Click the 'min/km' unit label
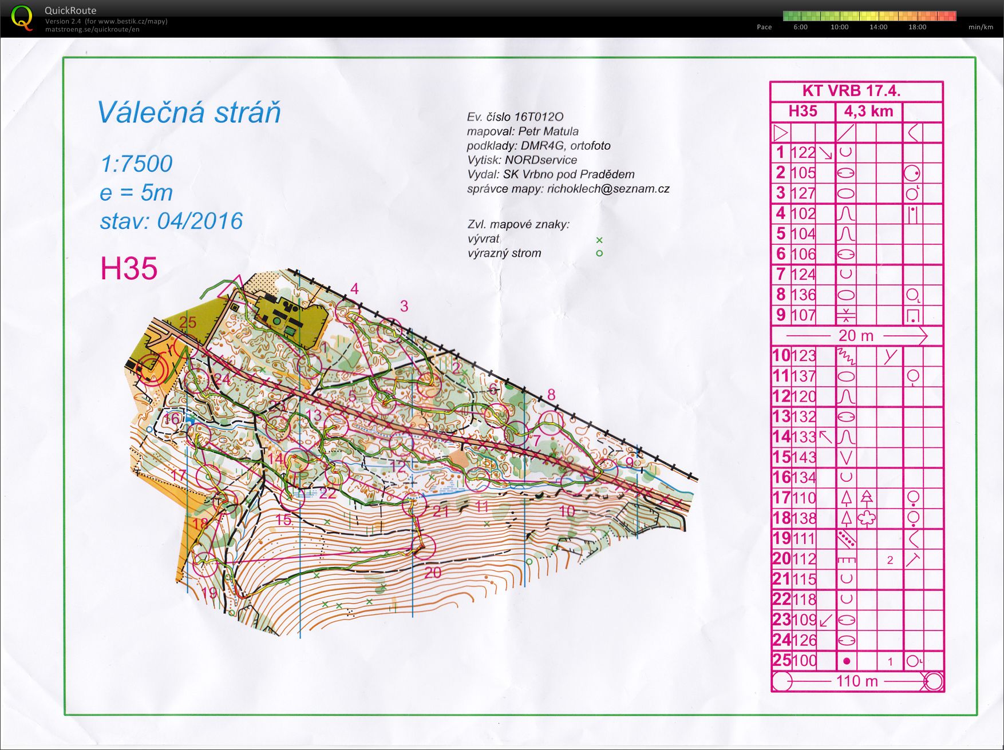This screenshot has height=750, width=1004. point(981,27)
